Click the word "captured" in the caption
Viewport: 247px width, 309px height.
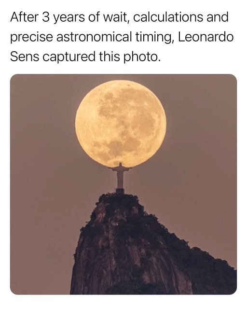69,57
